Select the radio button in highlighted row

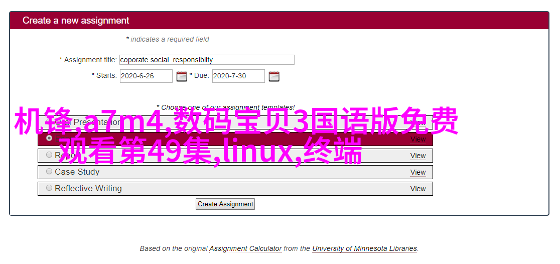click(x=49, y=138)
